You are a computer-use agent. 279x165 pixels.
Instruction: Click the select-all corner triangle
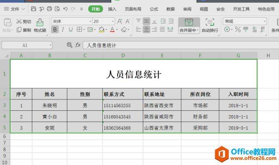pyautogui.click(x=6, y=56)
